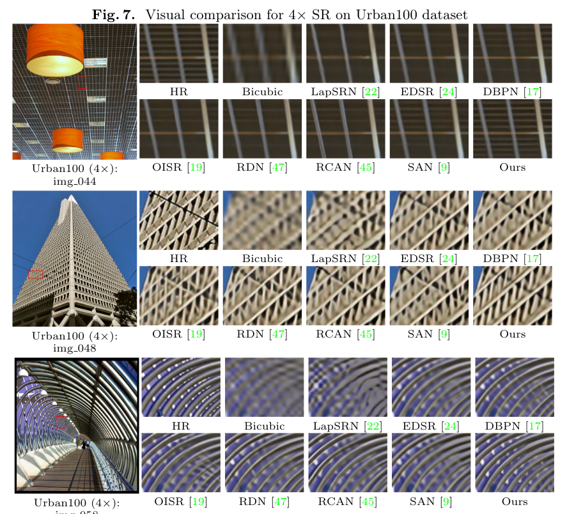Viewport: 567px width, 514px height.
Task: Click 'Ours' label in the img_044 group
Action: (513, 167)
